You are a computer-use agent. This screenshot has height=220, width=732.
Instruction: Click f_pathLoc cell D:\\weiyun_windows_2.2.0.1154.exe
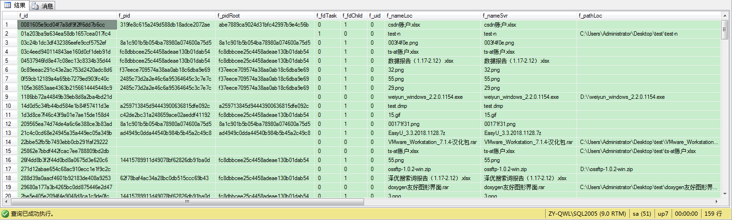(x=650, y=96)
